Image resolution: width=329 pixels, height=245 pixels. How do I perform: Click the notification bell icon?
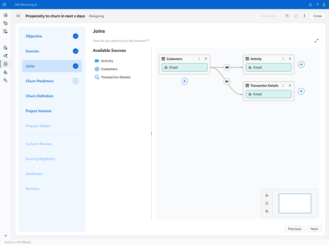310,5
